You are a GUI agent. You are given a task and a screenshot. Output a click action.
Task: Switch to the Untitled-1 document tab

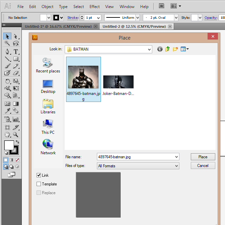coord(58,26)
